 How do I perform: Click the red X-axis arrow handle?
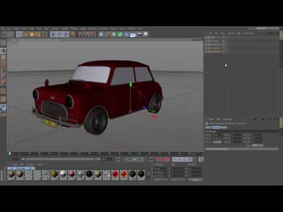point(154,117)
